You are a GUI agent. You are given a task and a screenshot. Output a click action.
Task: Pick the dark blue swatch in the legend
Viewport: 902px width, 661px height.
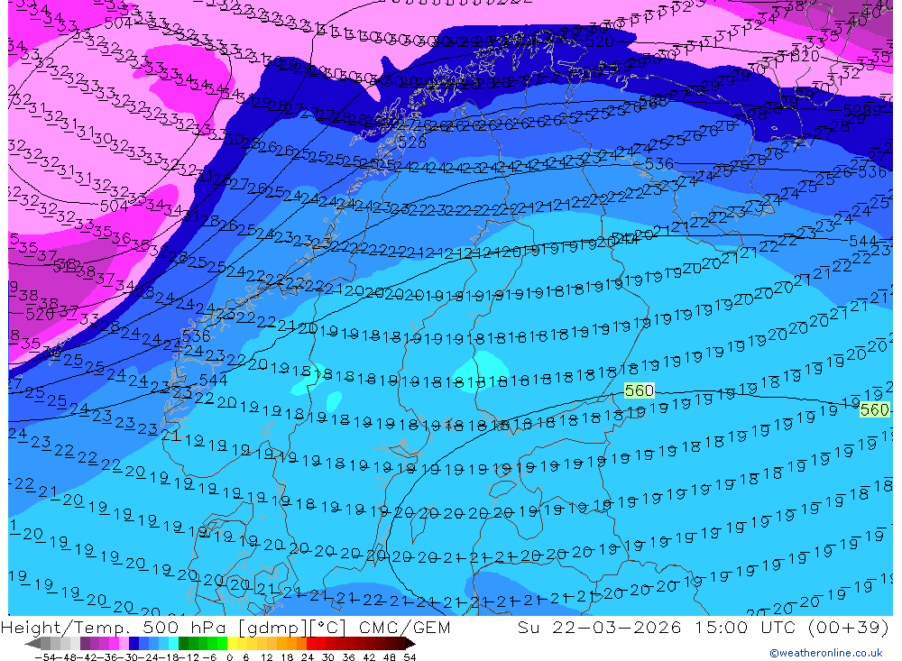click(133, 643)
